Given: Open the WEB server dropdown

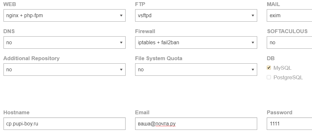Looking at the screenshot, I should [x=64, y=15].
